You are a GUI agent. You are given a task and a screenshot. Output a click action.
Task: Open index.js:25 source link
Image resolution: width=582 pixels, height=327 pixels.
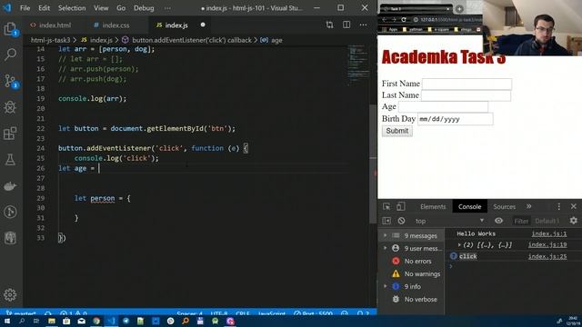tap(547, 256)
